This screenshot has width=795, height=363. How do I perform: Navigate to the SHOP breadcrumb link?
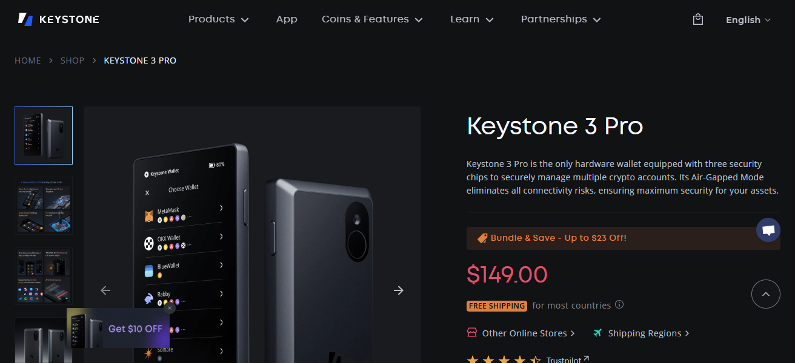[x=72, y=60]
